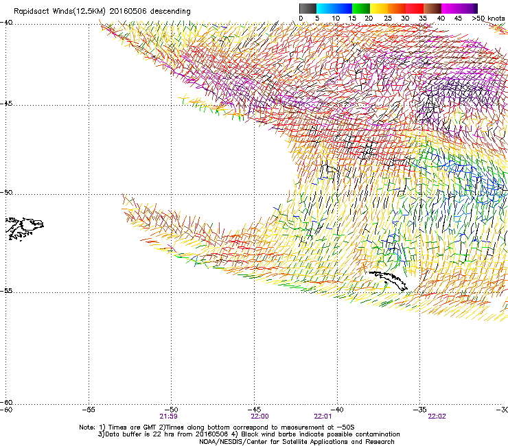508x446 pixels.
Task: Click the Falkland Islands outline on the map
Action: (x=25, y=229)
